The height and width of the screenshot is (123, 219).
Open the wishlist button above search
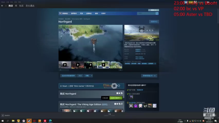click(154, 10)
